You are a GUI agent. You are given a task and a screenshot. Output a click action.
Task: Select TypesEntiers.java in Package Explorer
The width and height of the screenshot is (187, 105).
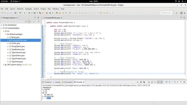18,56
